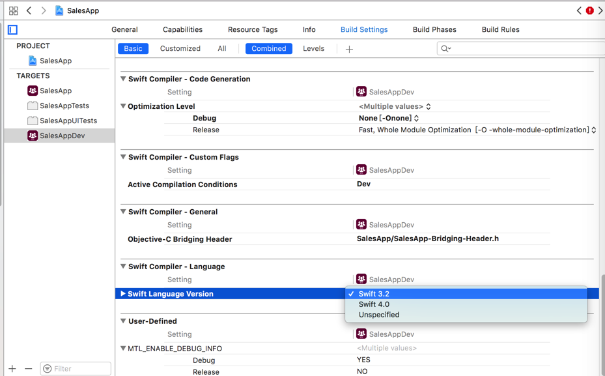
Task: Add a build setting with plus icon
Action: pos(349,49)
